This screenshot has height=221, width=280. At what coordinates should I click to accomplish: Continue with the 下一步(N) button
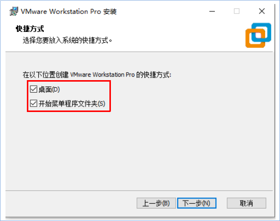[196, 203]
